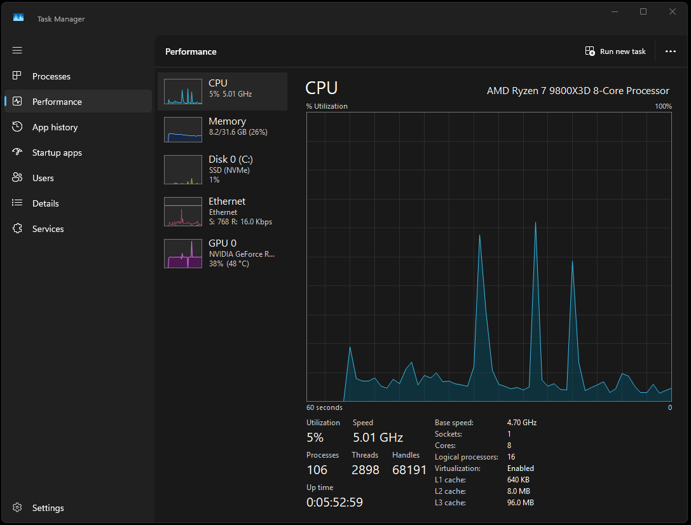Click the % Utilization graph label
The width and height of the screenshot is (691, 525).
[327, 106]
